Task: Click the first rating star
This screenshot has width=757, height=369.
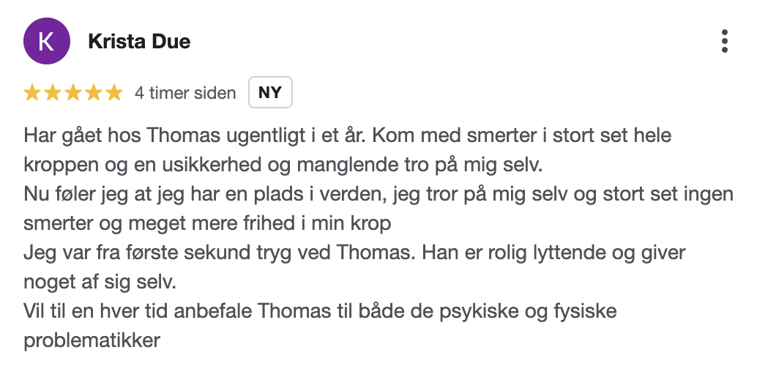Action: 32,93
